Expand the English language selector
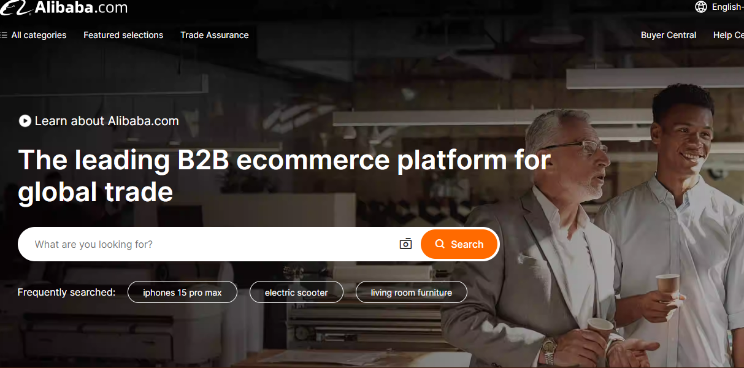Screen dimensions: 744x368 727,7
